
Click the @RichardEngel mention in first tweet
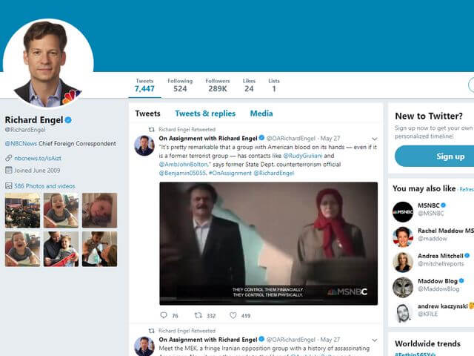pos(274,173)
